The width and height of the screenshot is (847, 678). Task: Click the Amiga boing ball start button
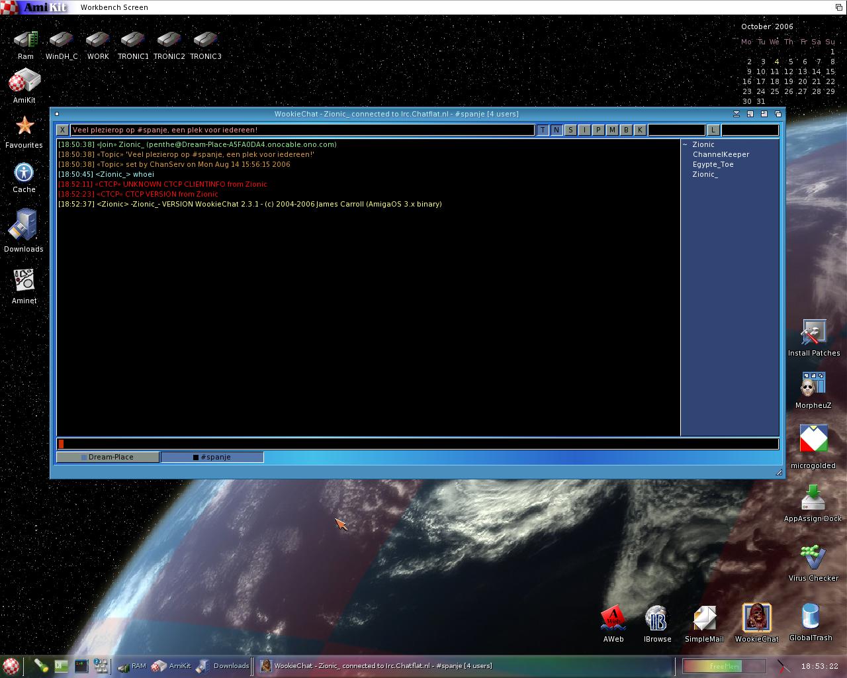point(11,666)
